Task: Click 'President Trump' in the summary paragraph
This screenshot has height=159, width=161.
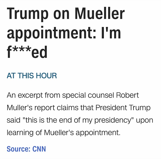Action: [x=123, y=108]
